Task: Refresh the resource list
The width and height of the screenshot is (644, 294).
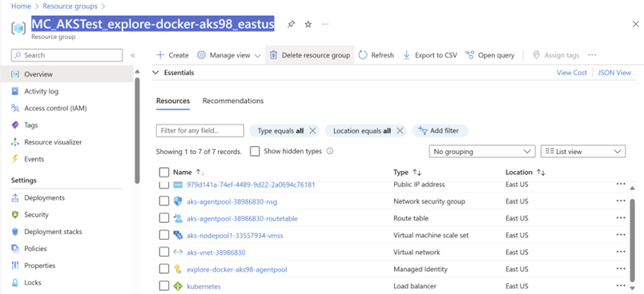Action: coord(376,55)
